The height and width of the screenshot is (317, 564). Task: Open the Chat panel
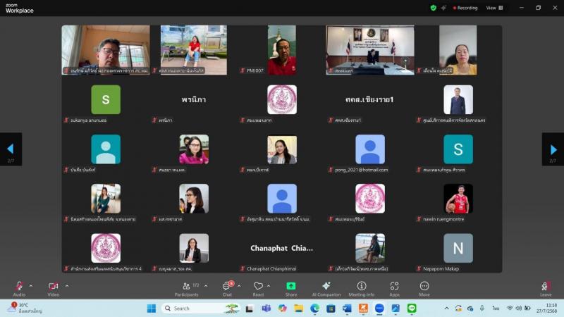tap(227, 289)
